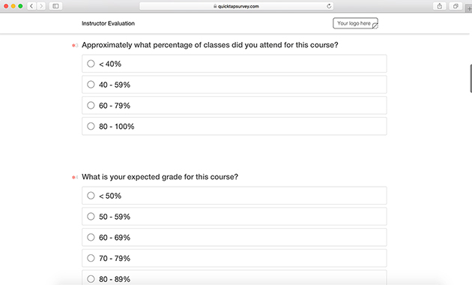Click the 'Your logo here' button
Screen dimensions: 472x285
click(355, 23)
